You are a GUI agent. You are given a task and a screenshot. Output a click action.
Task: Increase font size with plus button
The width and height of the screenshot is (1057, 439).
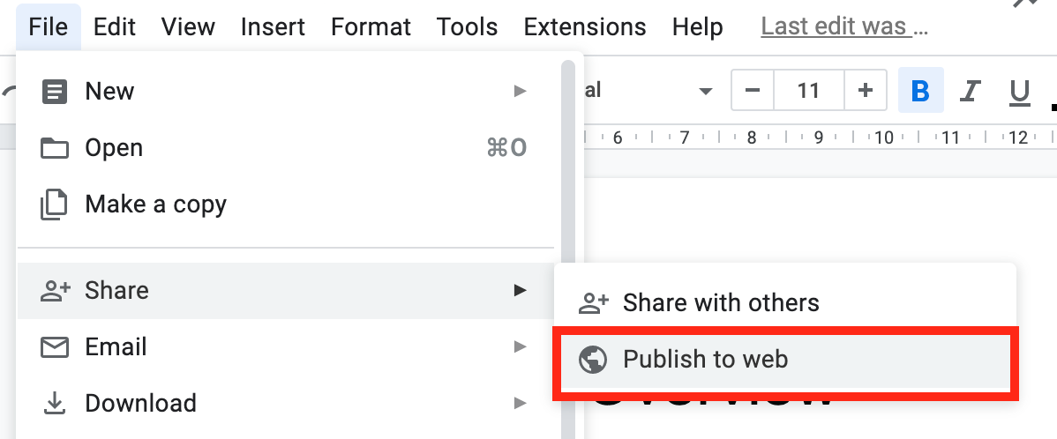click(x=866, y=91)
